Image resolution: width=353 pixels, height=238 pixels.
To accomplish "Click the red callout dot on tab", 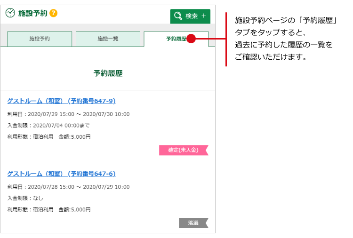I will click(191, 39).
